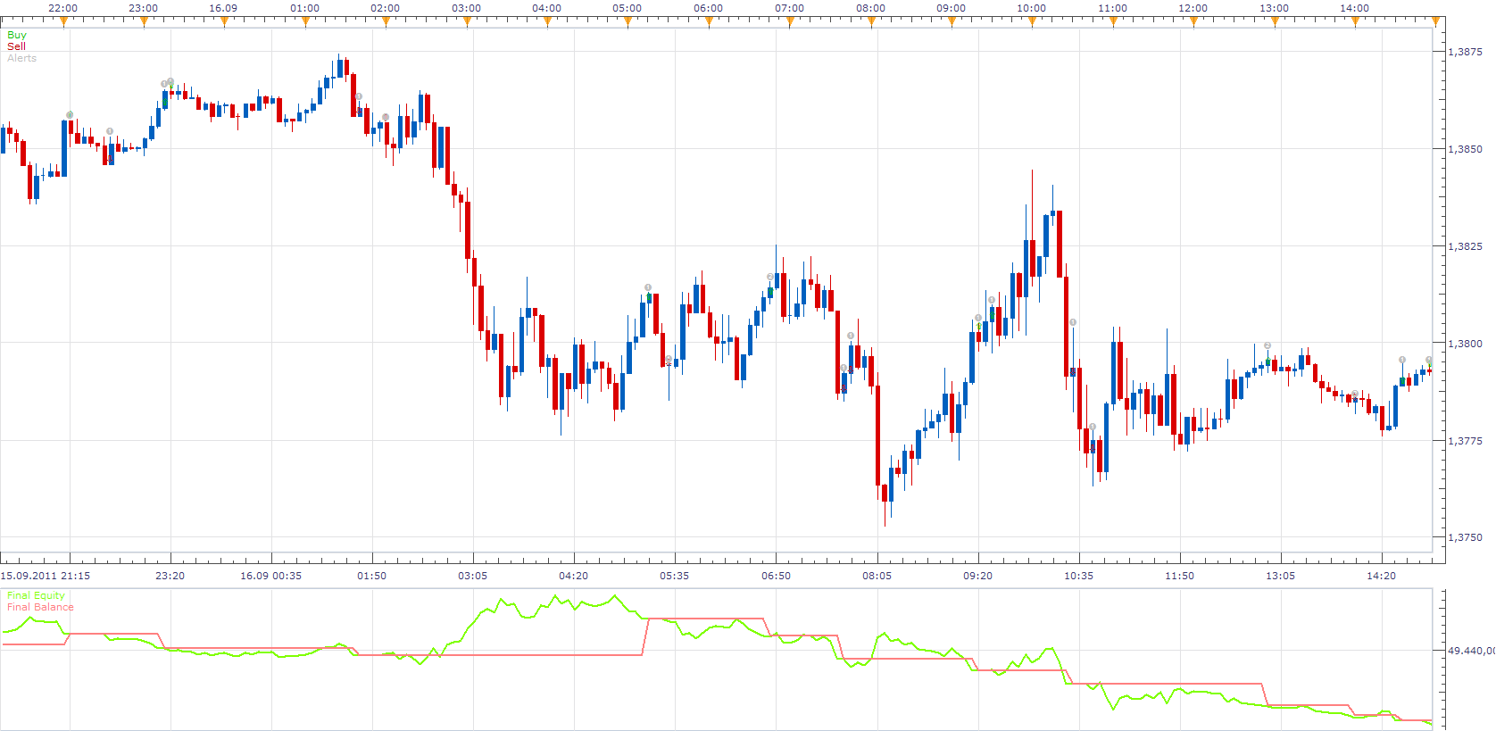Click the Final Equity legend label

pyautogui.click(x=36, y=595)
